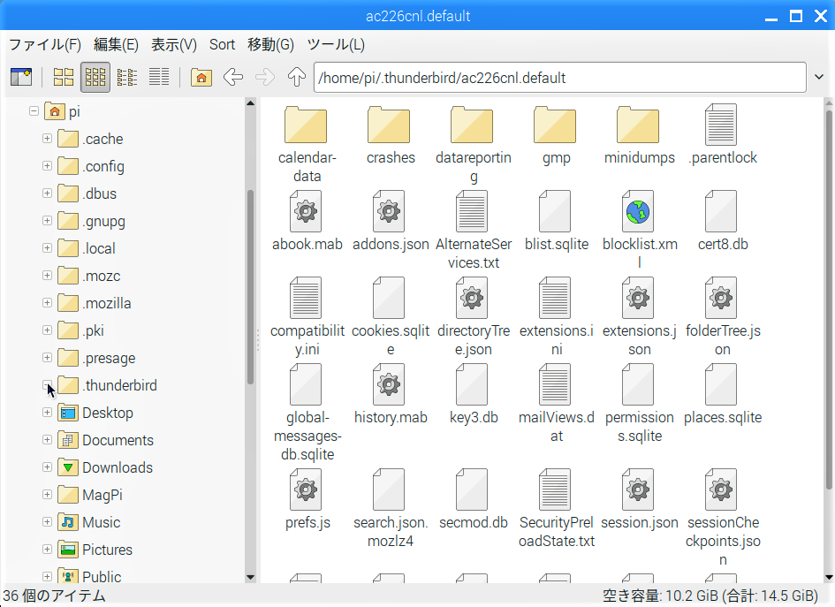This screenshot has width=835, height=607.
Task: Open the Sort menu
Action: coord(222,45)
